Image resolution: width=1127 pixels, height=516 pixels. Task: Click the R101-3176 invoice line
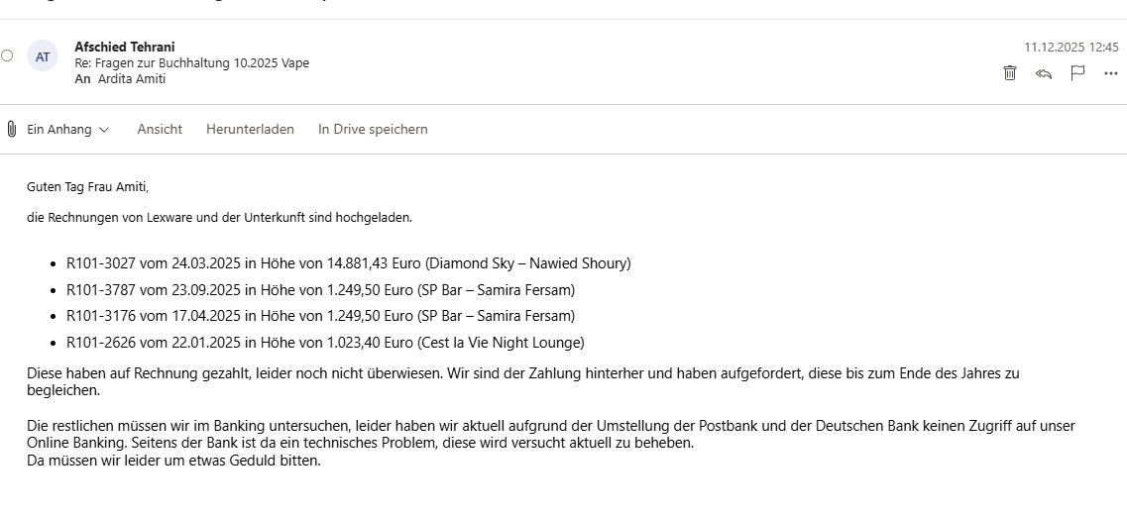[320, 316]
